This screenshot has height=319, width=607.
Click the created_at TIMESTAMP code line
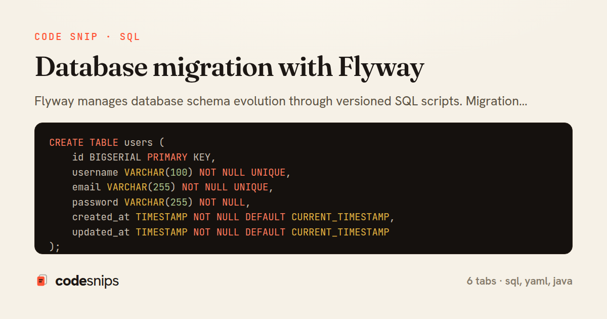point(233,217)
